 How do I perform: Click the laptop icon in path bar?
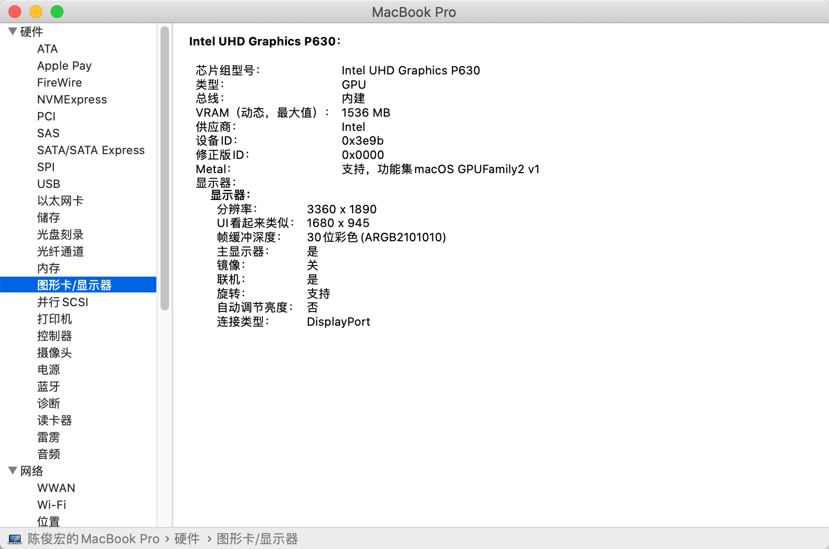tap(15, 539)
